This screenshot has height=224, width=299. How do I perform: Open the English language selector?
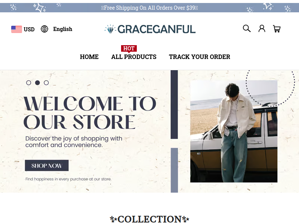tap(62, 29)
